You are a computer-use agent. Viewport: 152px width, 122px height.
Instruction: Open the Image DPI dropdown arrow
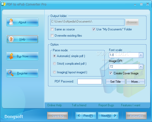(141, 66)
